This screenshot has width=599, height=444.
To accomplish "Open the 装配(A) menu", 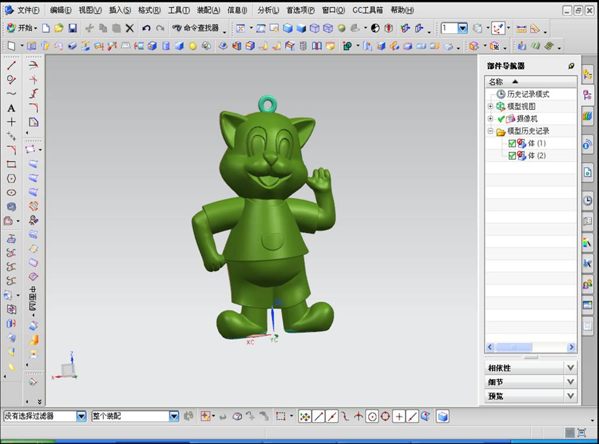I will (209, 10).
